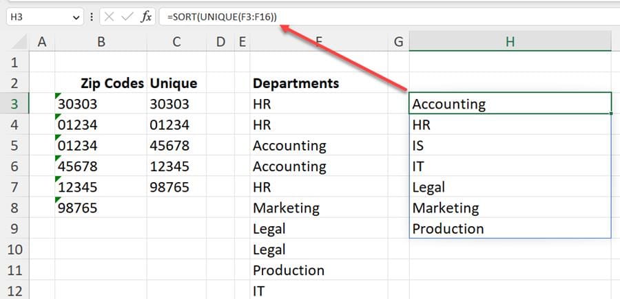
Task: Click the Insert Function fx icon
Action: pyautogui.click(x=146, y=17)
